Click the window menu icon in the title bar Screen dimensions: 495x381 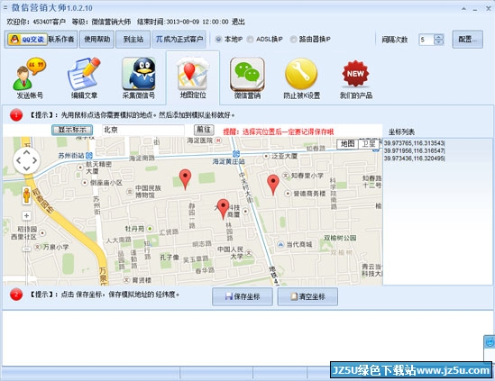[x=5, y=7]
